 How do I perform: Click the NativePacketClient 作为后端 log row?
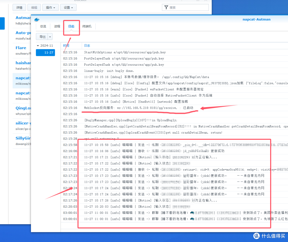[174, 95]
